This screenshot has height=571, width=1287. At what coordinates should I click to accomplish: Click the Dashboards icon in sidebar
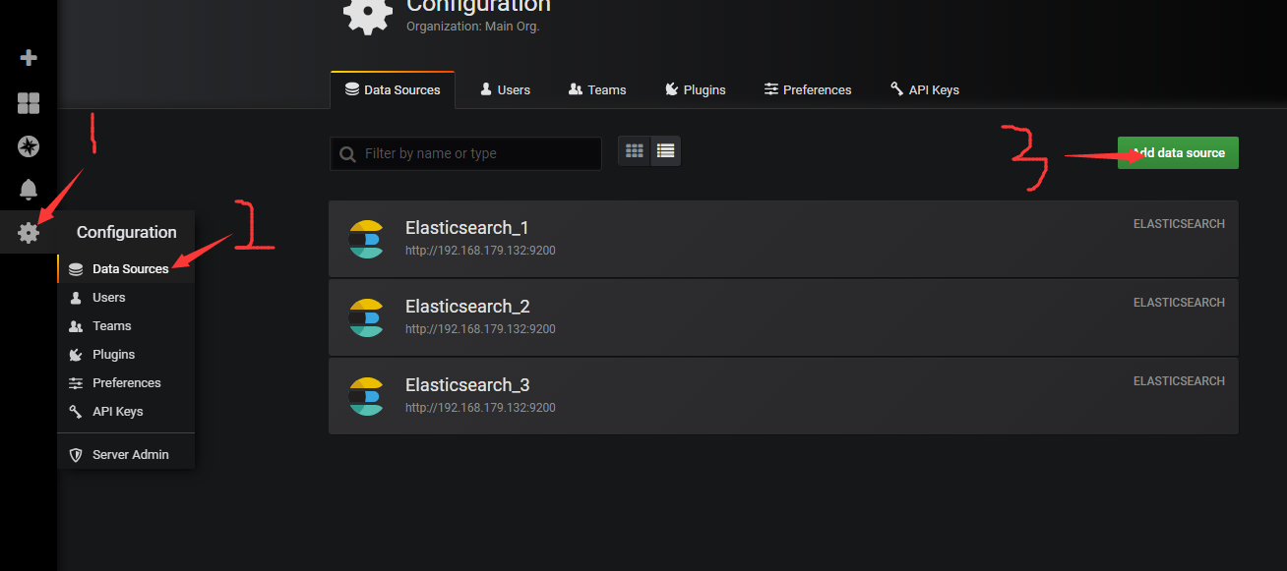(x=28, y=102)
